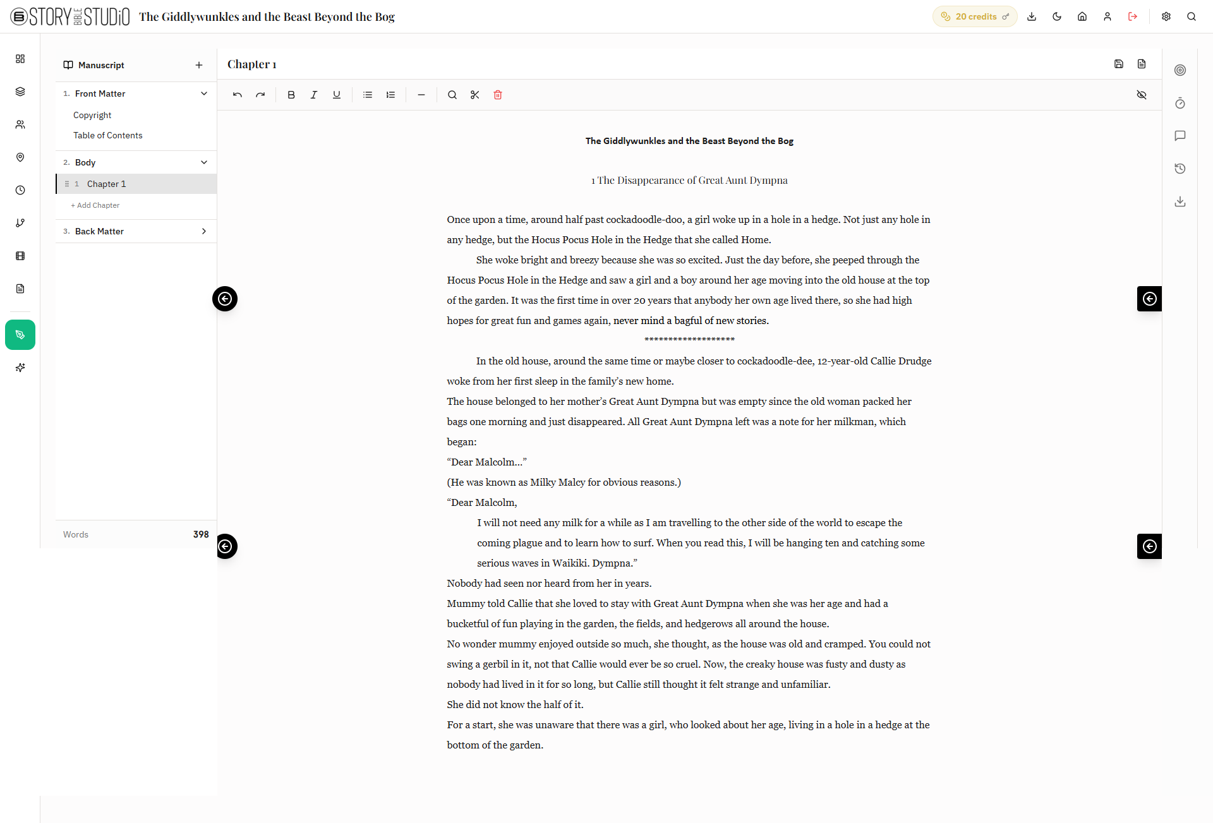Go to home via house icon

coord(1082,16)
